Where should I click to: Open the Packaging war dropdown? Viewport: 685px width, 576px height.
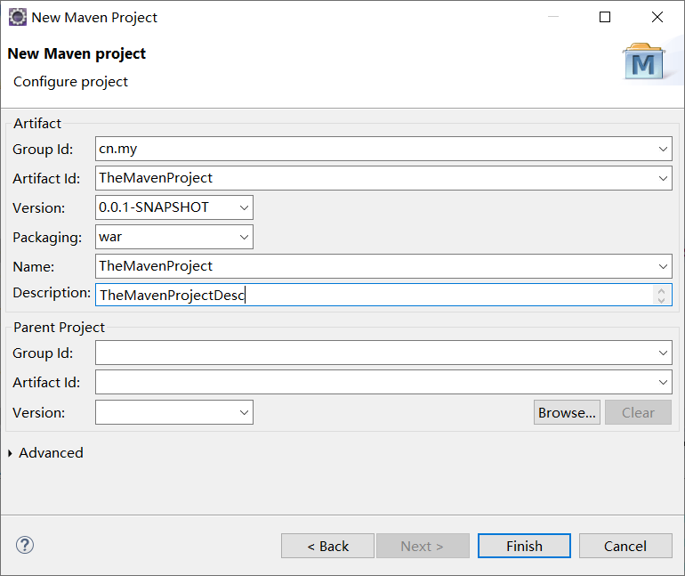point(244,237)
